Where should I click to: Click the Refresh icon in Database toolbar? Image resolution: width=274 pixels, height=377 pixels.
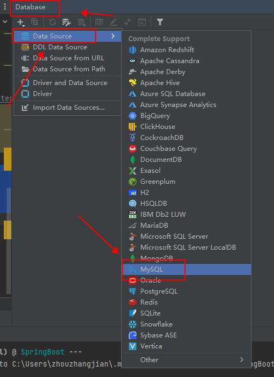(x=53, y=22)
